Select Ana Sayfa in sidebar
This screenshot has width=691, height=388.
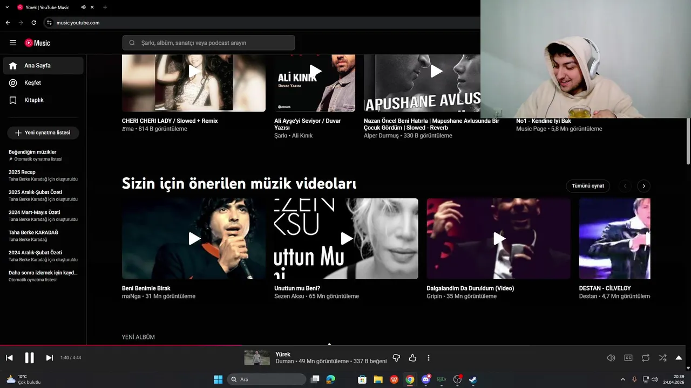[x=43, y=66]
